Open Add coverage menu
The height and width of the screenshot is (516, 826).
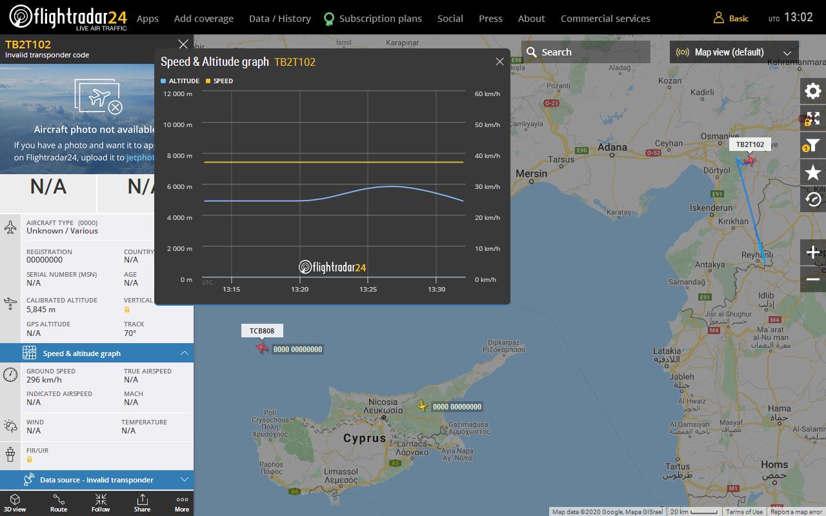[204, 19]
